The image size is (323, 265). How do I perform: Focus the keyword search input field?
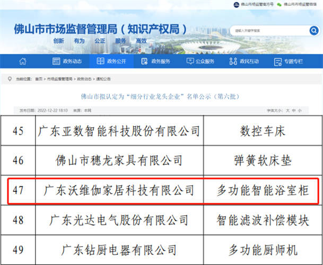(x=270, y=31)
